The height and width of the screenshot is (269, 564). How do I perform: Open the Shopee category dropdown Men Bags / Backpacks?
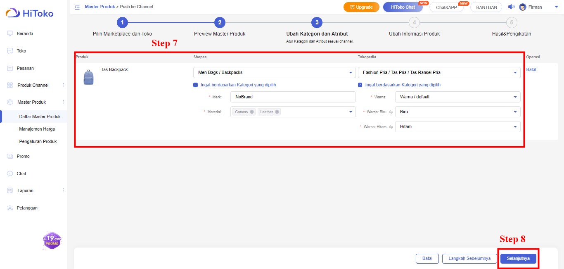point(274,72)
